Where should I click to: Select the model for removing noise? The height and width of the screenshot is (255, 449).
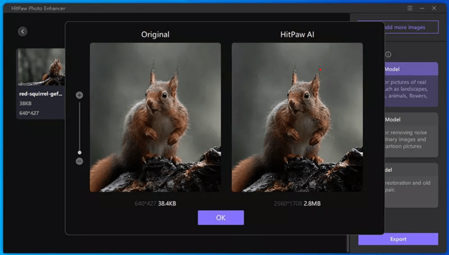pos(411,135)
